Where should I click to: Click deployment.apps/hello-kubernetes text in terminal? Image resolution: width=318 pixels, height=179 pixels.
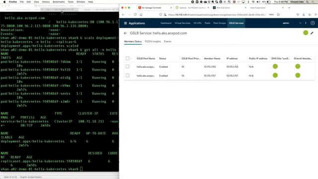point(32,141)
